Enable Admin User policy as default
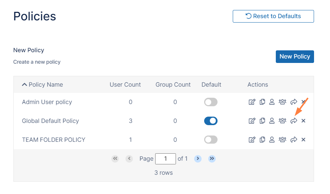330x194 pixels. [211, 102]
